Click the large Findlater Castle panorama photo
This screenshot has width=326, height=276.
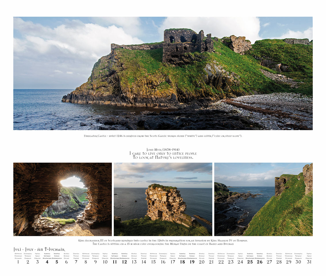click(x=163, y=73)
